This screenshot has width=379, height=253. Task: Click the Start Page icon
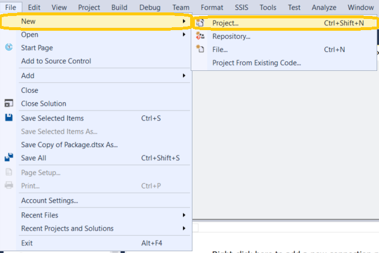coord(9,48)
